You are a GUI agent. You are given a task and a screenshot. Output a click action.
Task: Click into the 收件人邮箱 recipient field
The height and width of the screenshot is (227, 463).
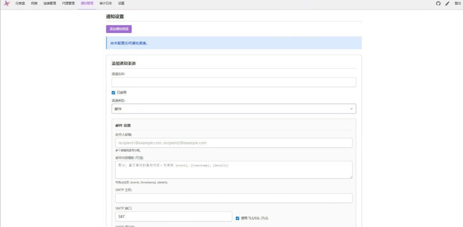(234, 143)
